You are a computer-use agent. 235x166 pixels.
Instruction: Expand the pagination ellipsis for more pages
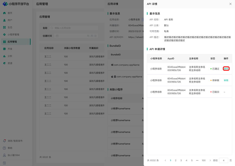click(x=197, y=160)
